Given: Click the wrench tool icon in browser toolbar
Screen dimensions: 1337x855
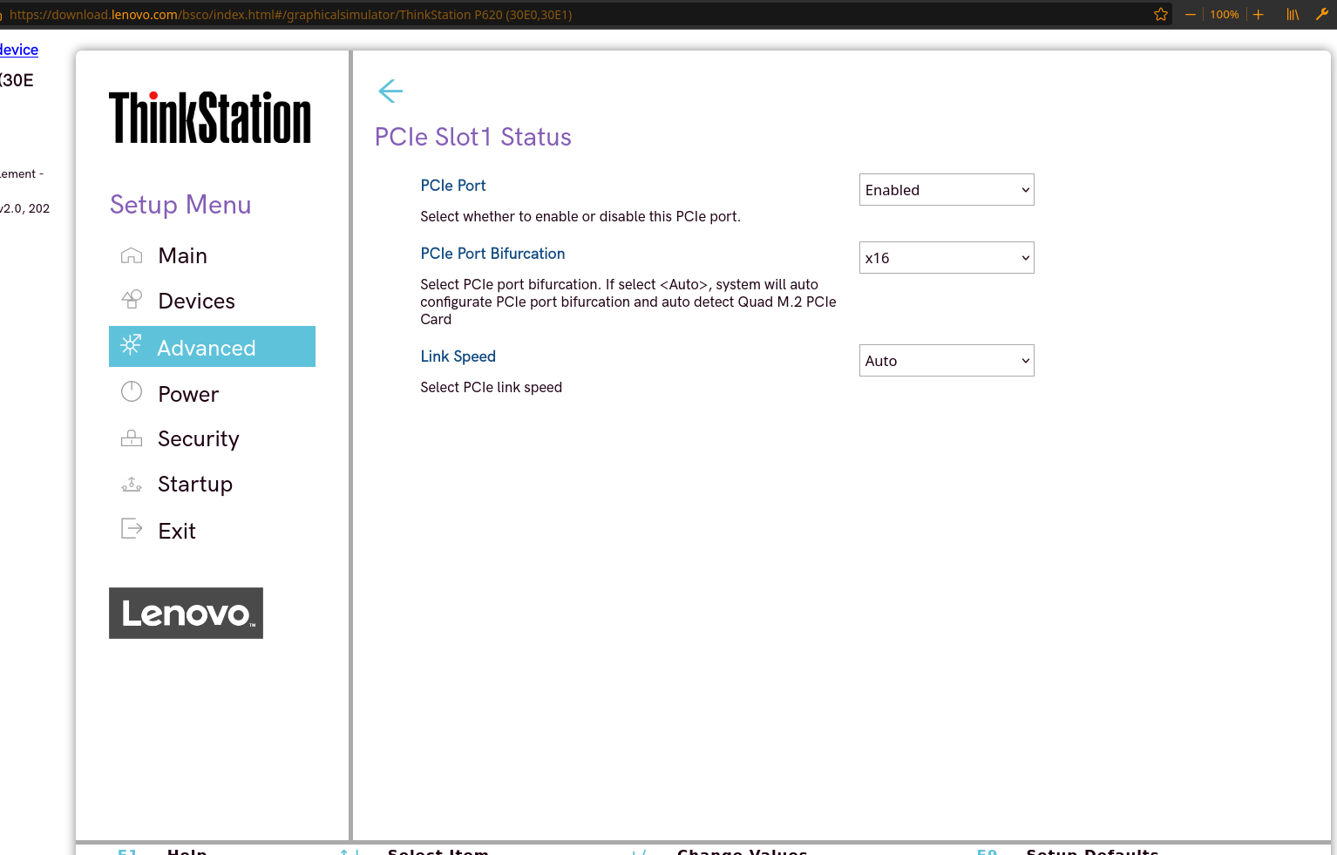Looking at the screenshot, I should (x=1322, y=14).
